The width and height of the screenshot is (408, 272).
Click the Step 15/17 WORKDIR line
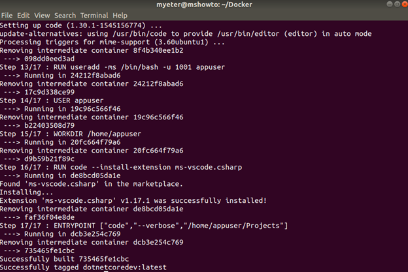[70, 134]
